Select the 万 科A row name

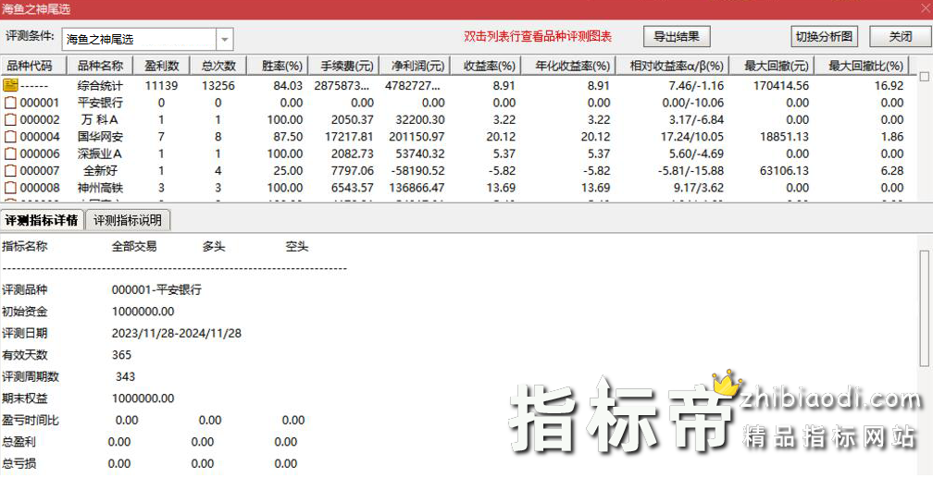[99, 119]
